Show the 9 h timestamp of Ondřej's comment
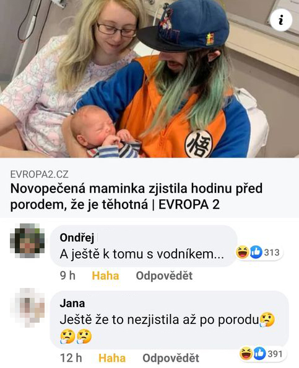 click(67, 276)
